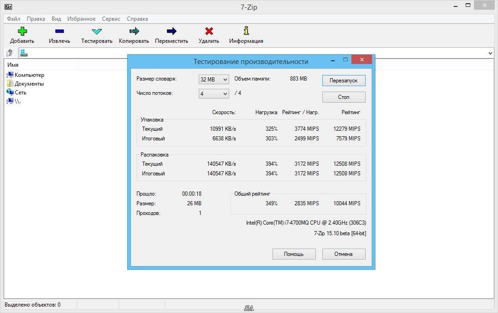Image resolution: width=498 pixels, height=313 pixels.
Task: Click the 7-Zip 15.10 beta version text
Action: (340, 233)
